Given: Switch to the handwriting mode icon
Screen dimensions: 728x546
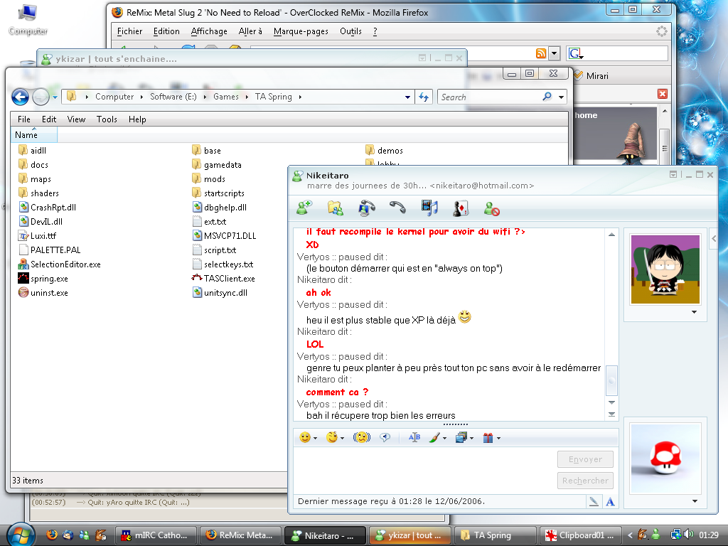Looking at the screenshot, I should tap(594, 502).
